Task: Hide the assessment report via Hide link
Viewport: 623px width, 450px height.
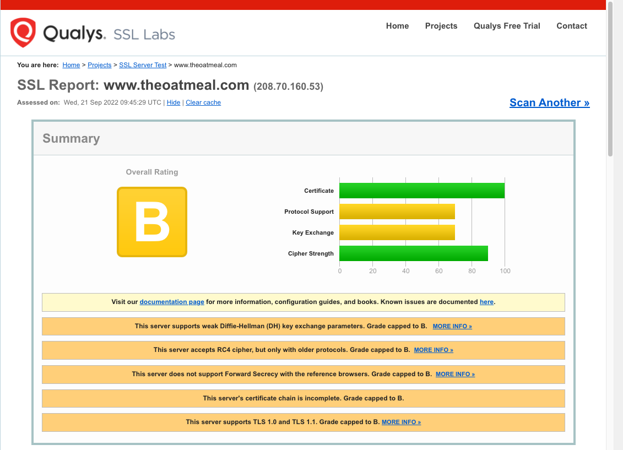Action: [x=174, y=102]
